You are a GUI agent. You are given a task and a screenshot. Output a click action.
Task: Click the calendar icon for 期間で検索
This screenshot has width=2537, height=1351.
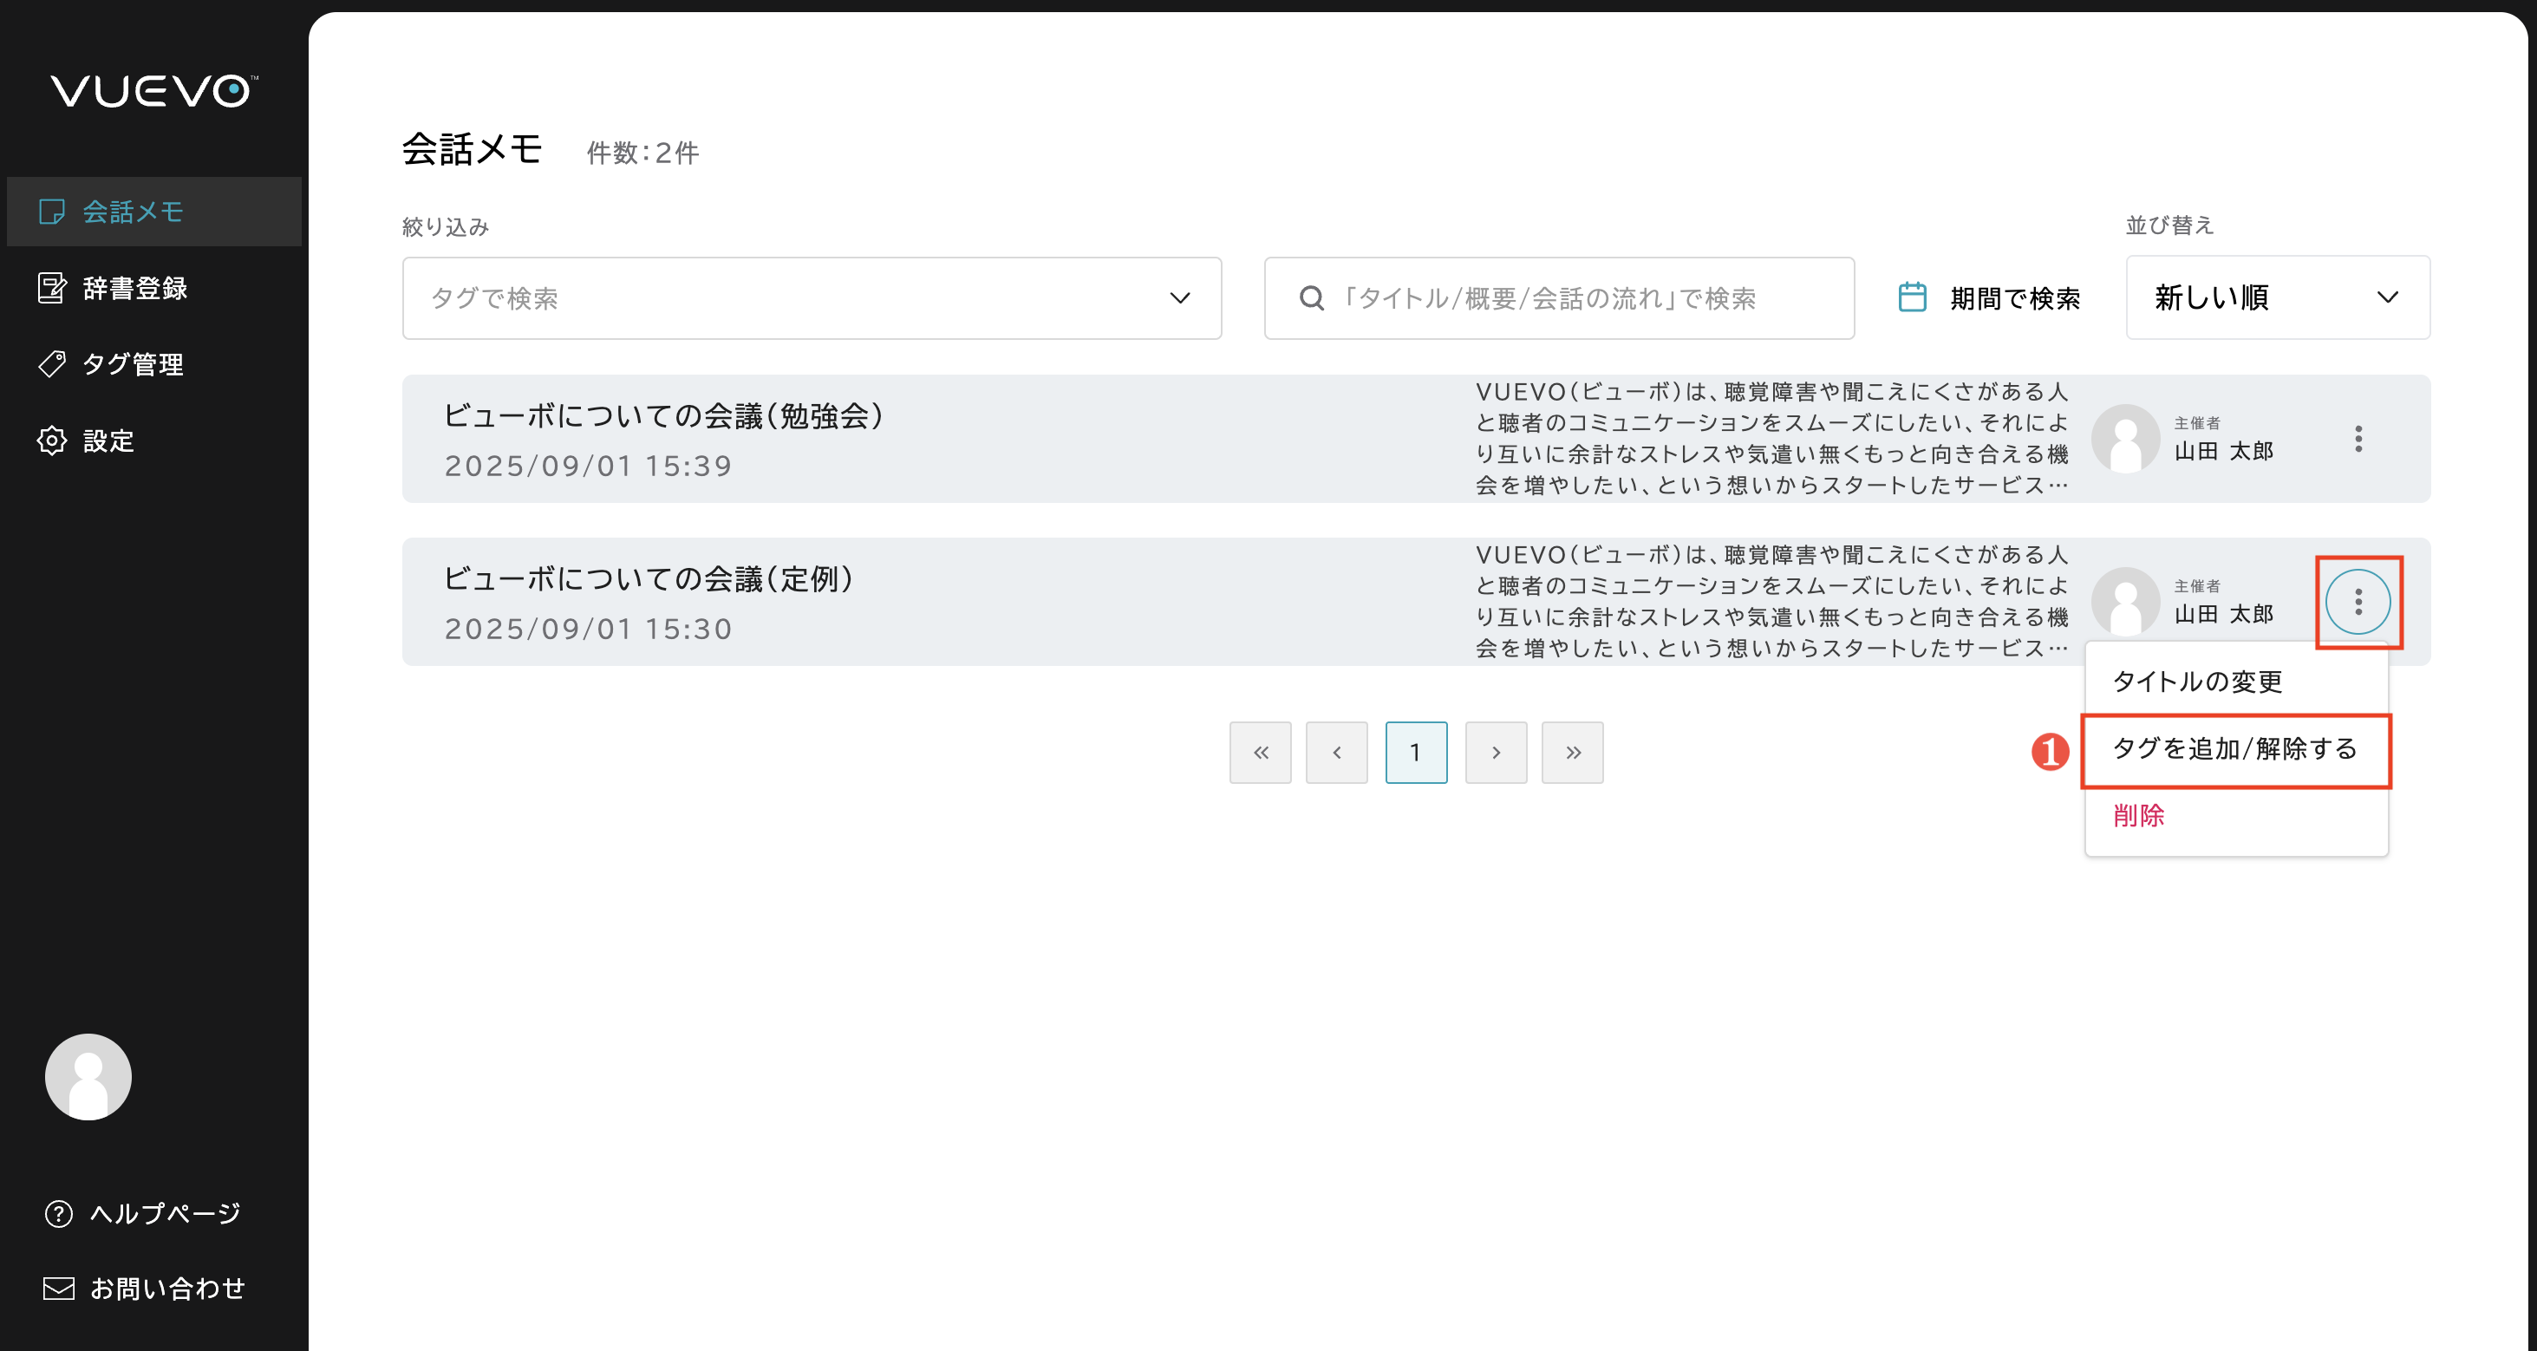click(x=1912, y=297)
